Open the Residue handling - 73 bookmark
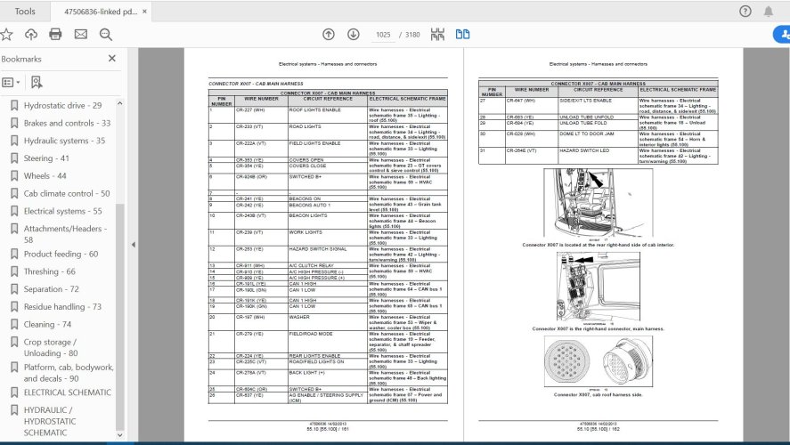This screenshot has height=445, width=790. [x=62, y=306]
